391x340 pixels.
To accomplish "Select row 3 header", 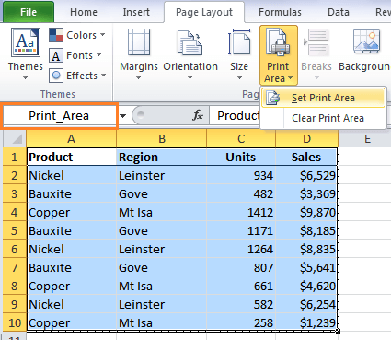I will tap(15, 193).
